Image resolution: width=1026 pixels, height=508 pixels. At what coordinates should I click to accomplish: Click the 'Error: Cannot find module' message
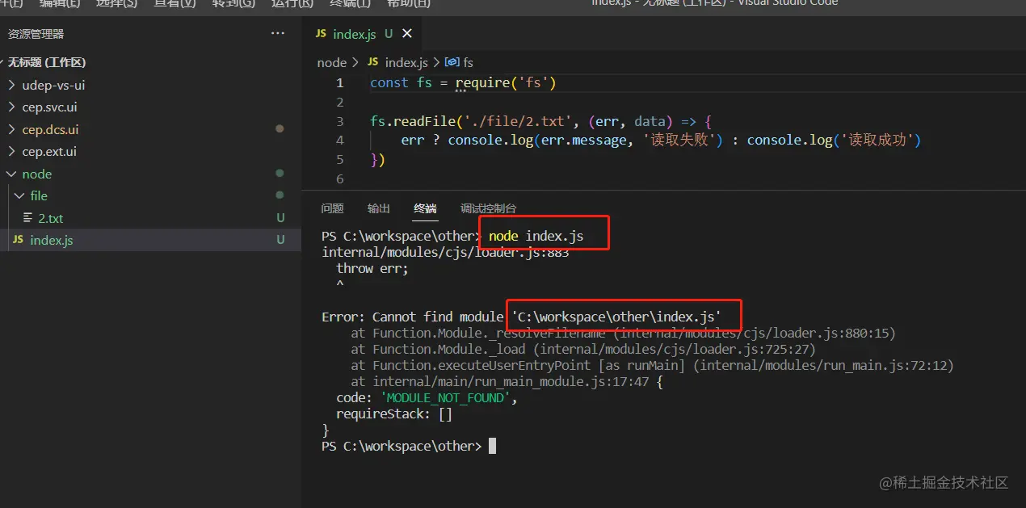tap(414, 317)
